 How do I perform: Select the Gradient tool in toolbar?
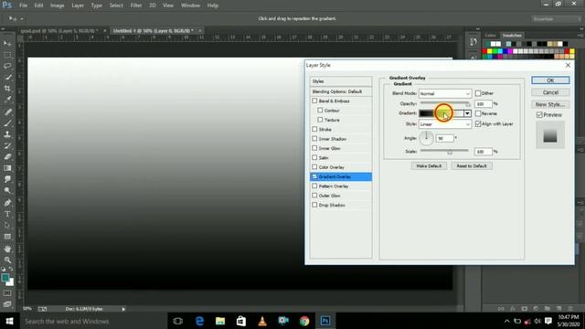pos(7,168)
